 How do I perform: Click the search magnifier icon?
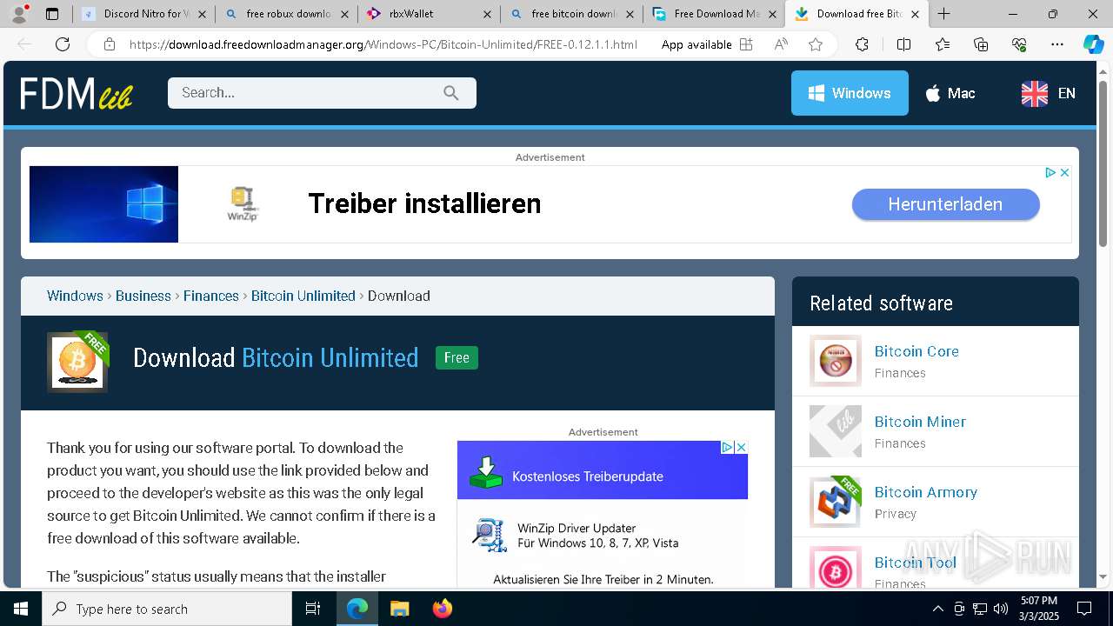pyautogui.click(x=450, y=93)
